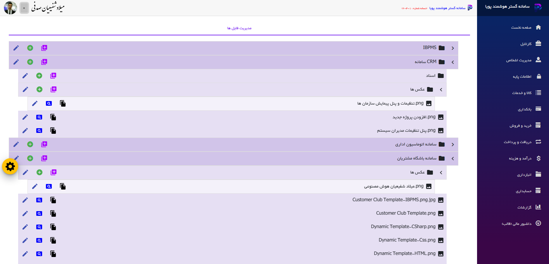
Task: Click the green add icon on the سامانه CRM row
Action: click(x=30, y=62)
